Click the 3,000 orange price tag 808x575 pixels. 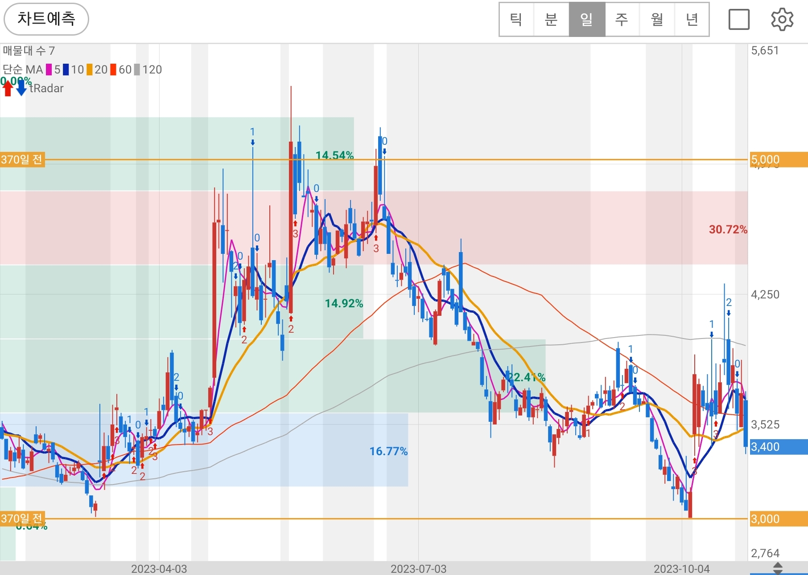[778, 519]
